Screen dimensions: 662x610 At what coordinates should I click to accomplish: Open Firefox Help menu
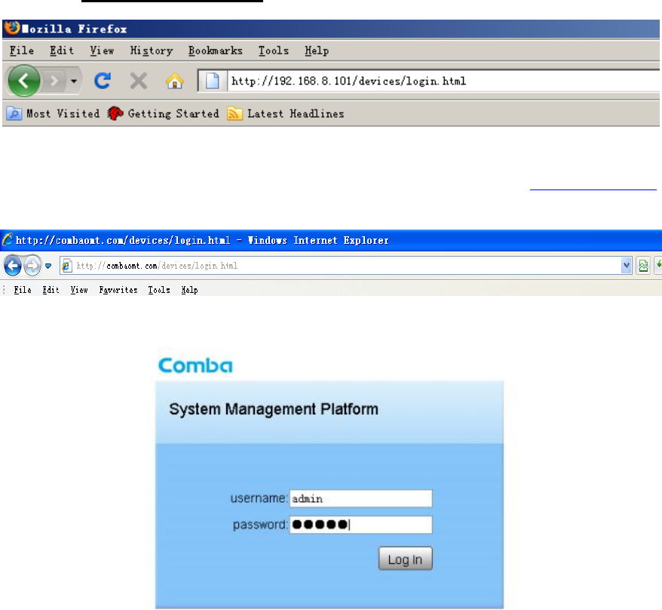(x=317, y=51)
